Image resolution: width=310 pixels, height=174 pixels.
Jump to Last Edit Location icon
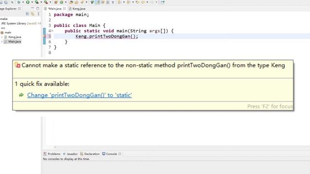tap(138, 2)
